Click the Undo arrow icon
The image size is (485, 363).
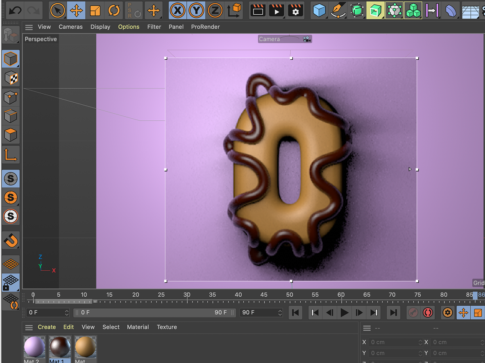pos(15,10)
